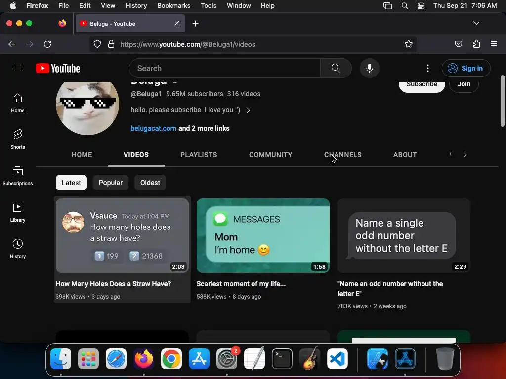Screen dimensions: 506x379
Task: Click the Sign in button
Action: 466,68
